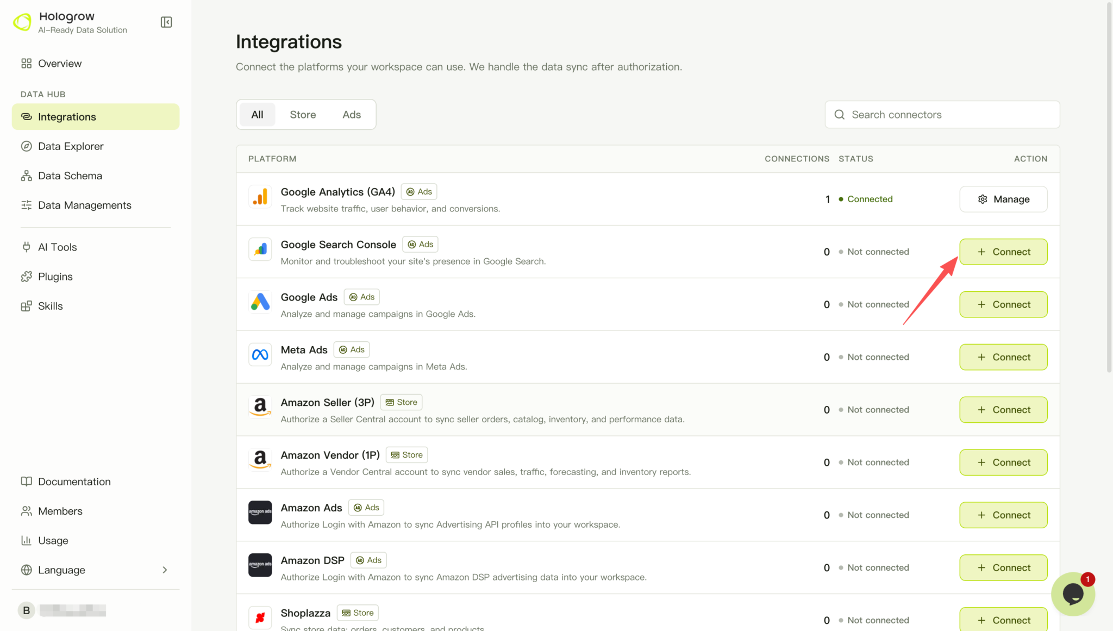Go to Data Schema page

pyautogui.click(x=96, y=176)
